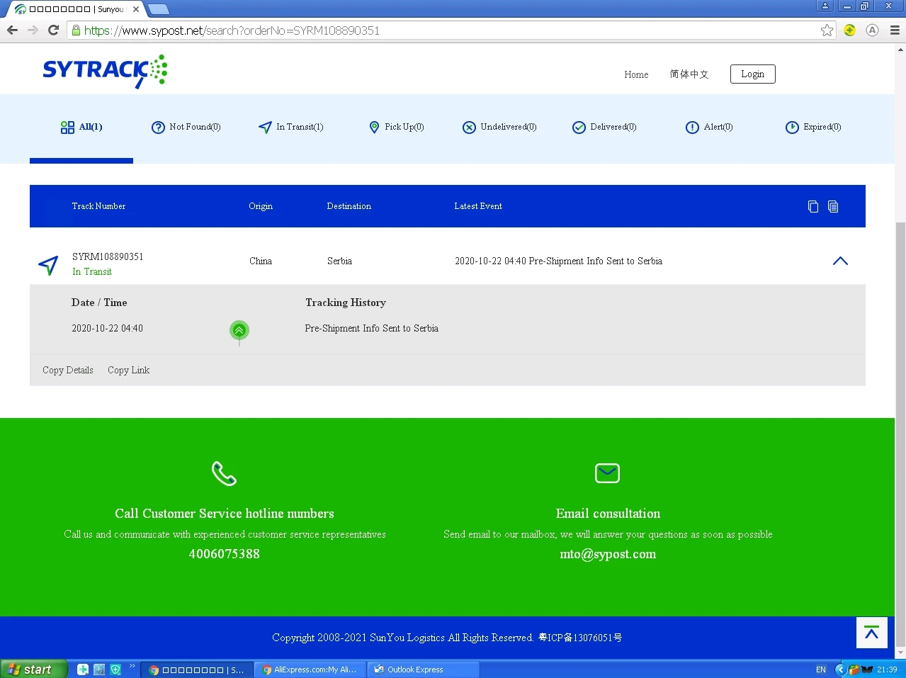This screenshot has height=678, width=906.
Task: Click the address bar URL
Action: click(232, 30)
